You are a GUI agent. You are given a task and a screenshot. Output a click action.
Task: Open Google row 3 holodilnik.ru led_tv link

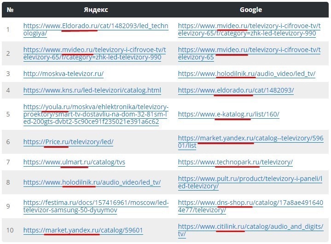coord(247,74)
